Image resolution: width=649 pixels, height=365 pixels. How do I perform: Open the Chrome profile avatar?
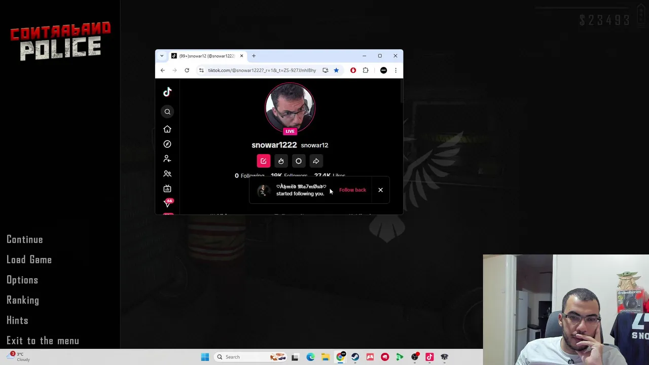383,70
